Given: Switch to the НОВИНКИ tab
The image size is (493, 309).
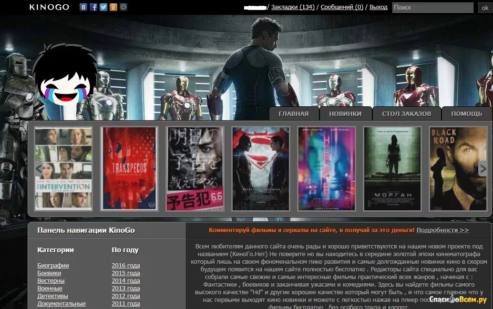Looking at the screenshot, I should pyautogui.click(x=346, y=114).
